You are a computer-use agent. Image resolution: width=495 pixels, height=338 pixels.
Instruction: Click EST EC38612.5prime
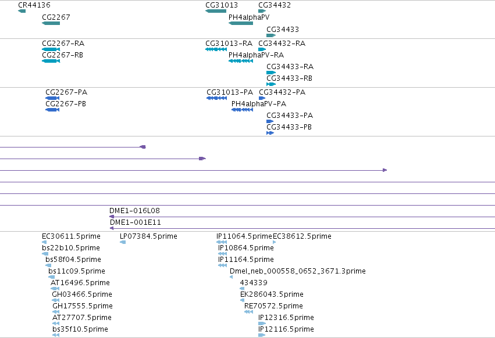click(275, 242)
